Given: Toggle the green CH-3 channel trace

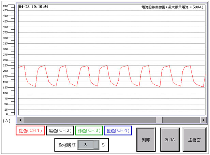Looking at the screenshot, I should tap(89, 130).
